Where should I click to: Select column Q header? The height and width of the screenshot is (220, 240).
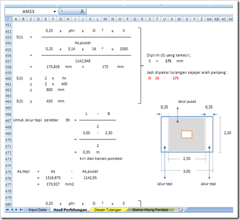coord(135,19)
